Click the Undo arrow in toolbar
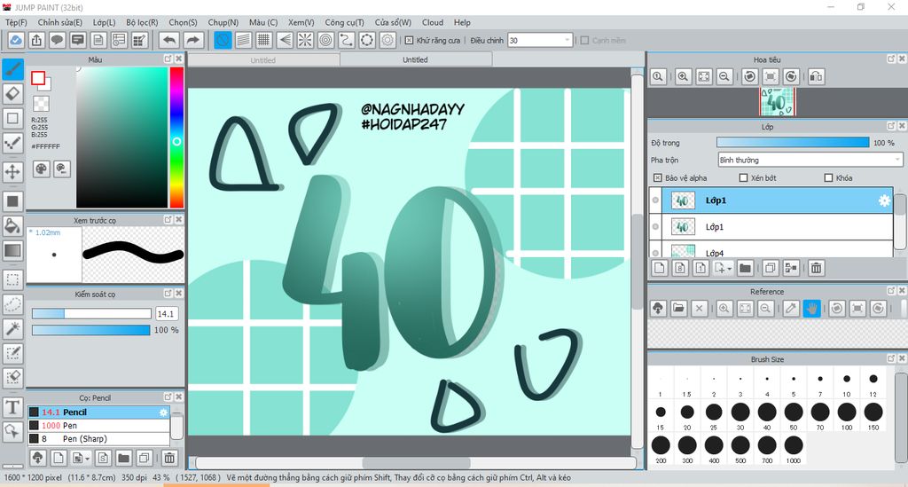The height and width of the screenshot is (487, 908). (169, 40)
